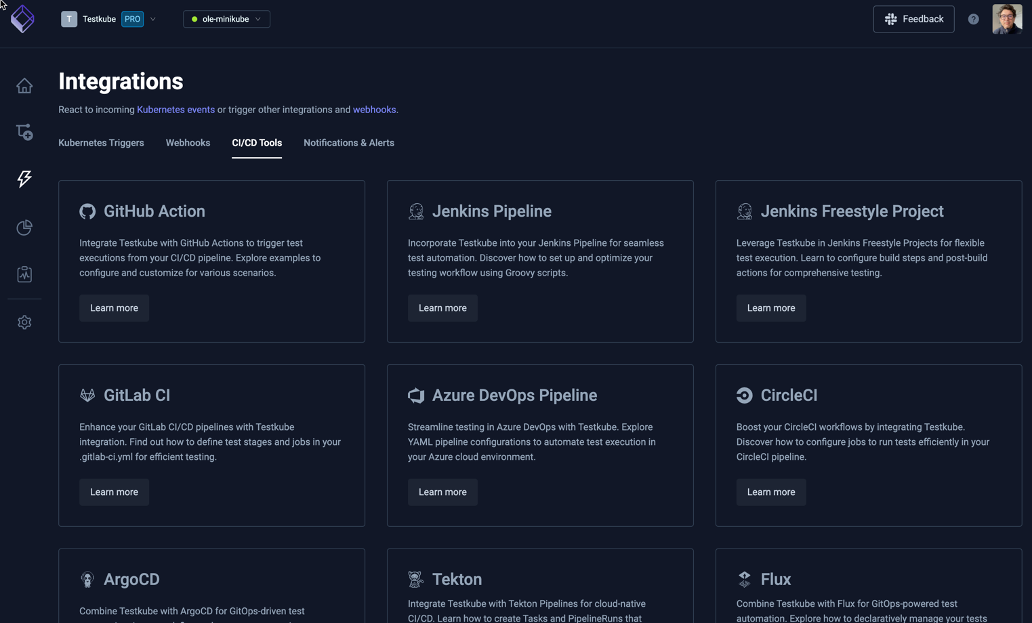Click the settings gear in the sidebar

pos(24,322)
